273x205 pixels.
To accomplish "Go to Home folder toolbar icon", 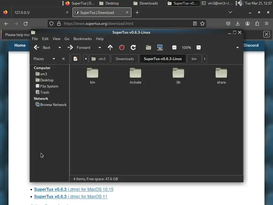I will tap(148, 48).
